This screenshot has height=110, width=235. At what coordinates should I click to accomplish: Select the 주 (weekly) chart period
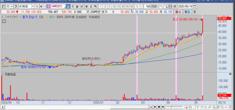click(73, 6)
